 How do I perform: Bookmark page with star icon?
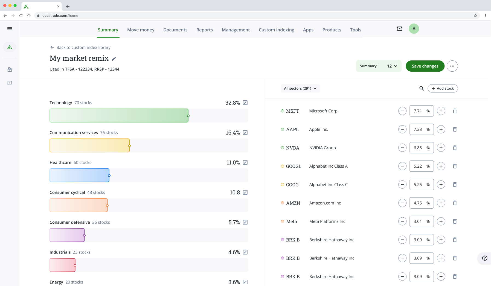click(475, 16)
